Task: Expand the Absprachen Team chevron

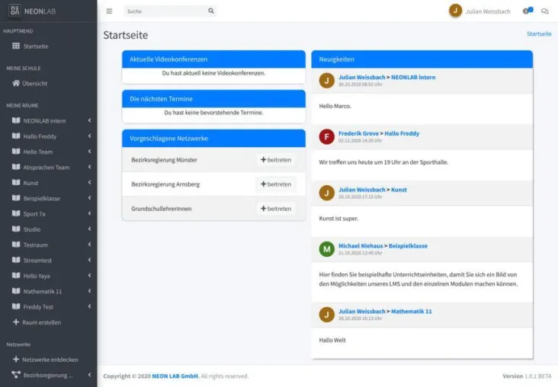Action: (90, 167)
